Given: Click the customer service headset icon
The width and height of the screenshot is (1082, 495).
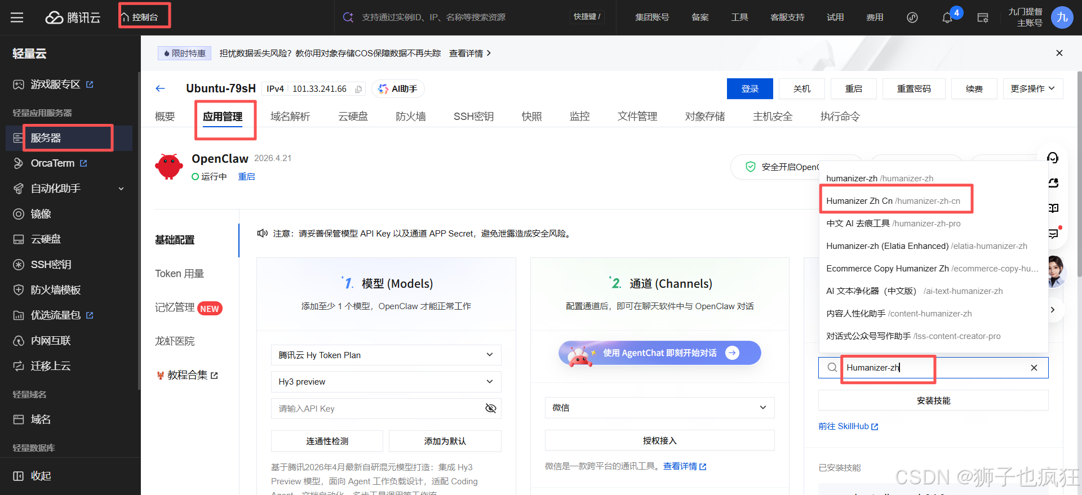Looking at the screenshot, I should [x=1052, y=158].
